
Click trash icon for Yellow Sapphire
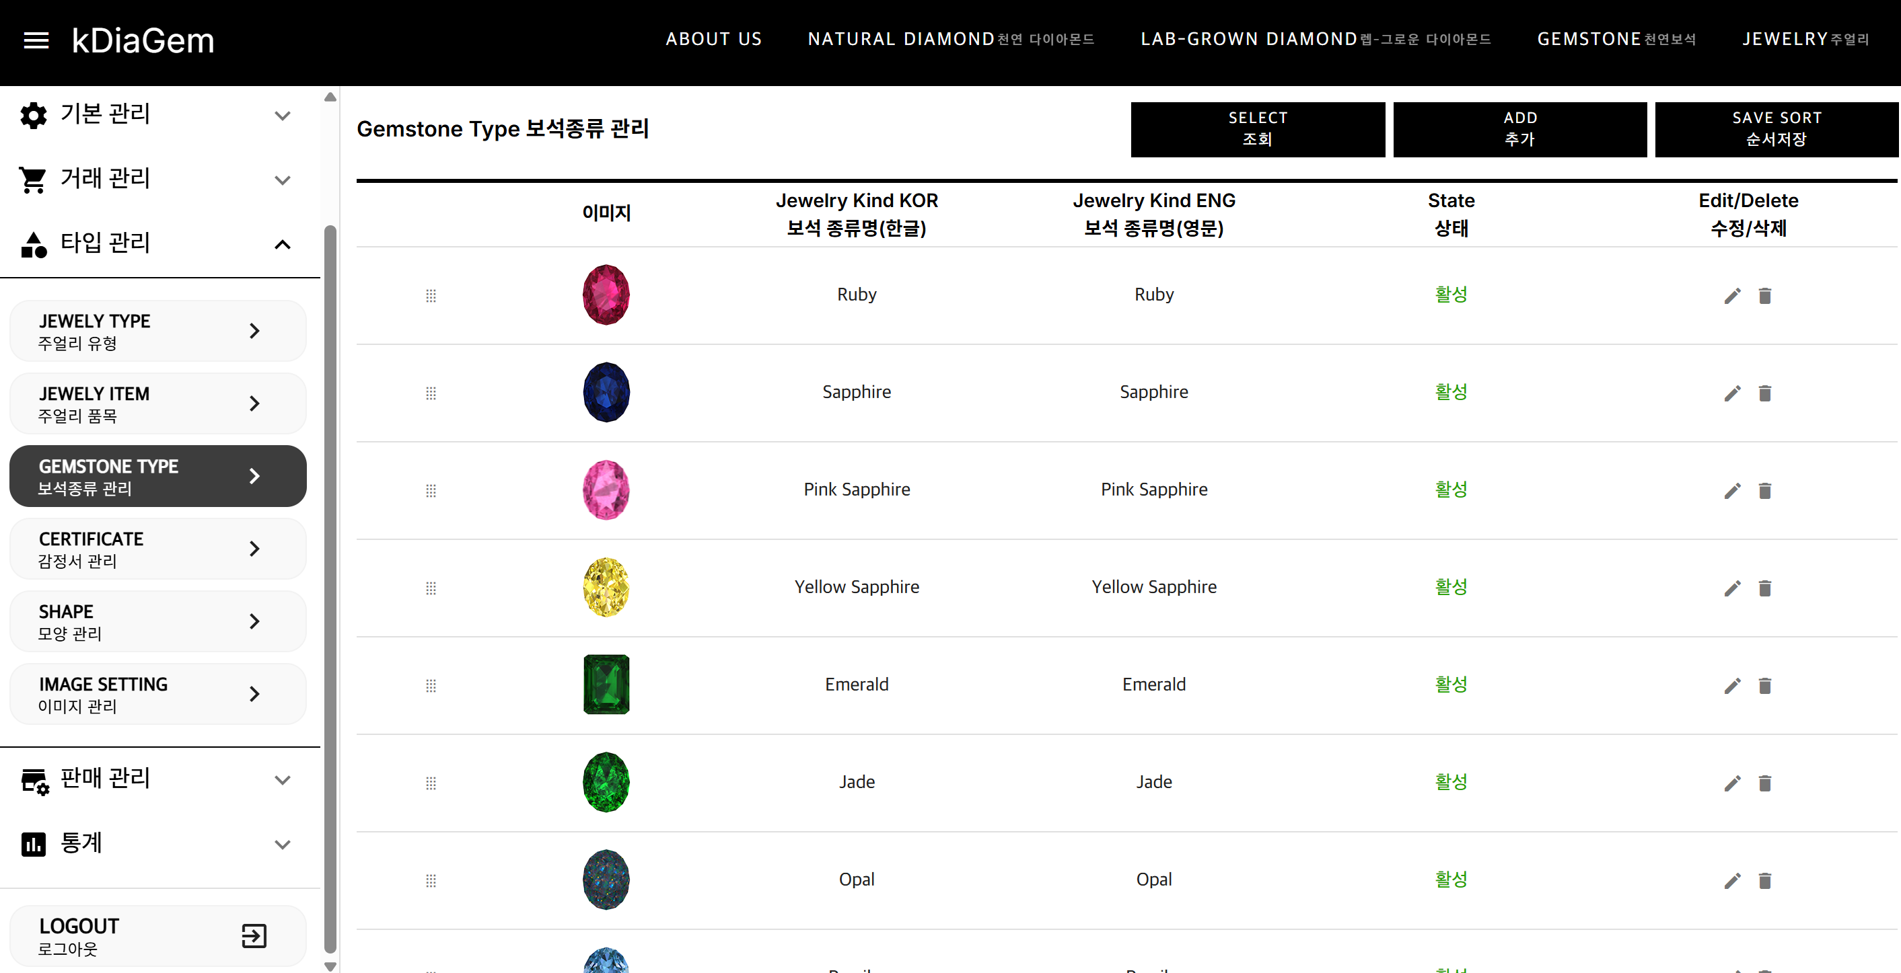(x=1764, y=588)
